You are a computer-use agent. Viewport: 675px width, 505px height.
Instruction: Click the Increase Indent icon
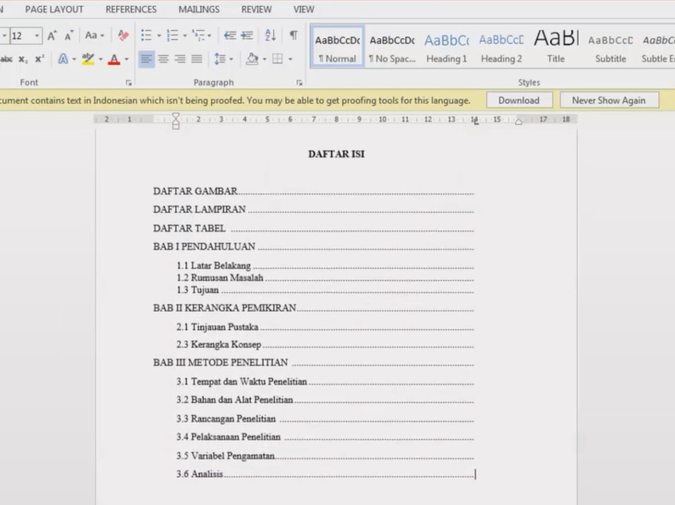(x=247, y=34)
